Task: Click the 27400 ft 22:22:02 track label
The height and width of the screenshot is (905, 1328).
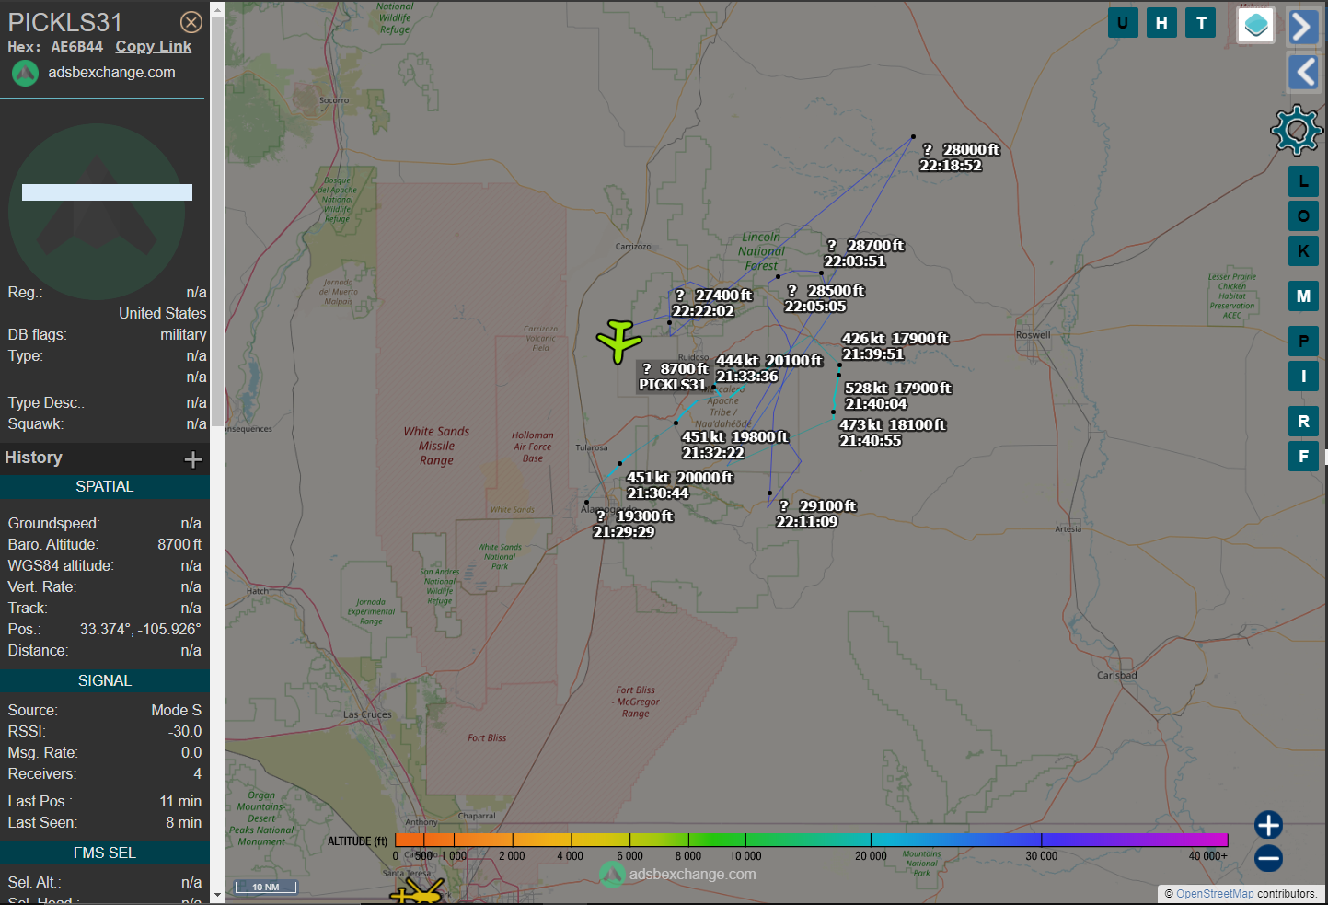Action: point(712,303)
